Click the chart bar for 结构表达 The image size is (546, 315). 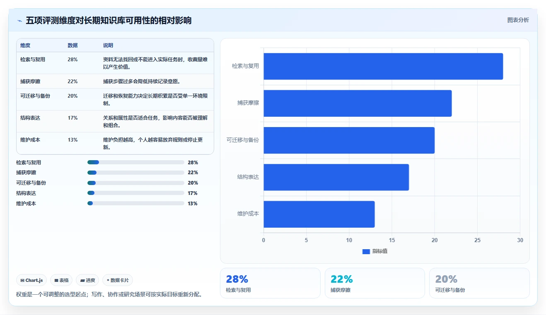[x=336, y=177]
